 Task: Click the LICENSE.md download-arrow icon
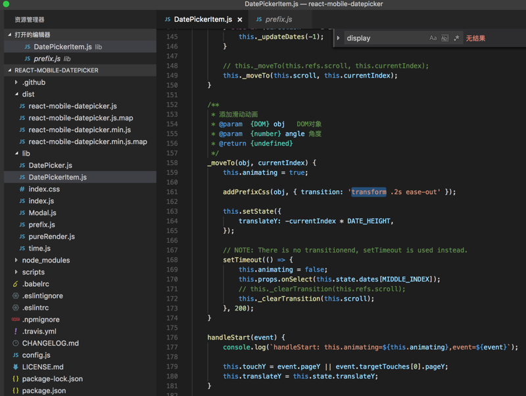[x=16, y=366]
